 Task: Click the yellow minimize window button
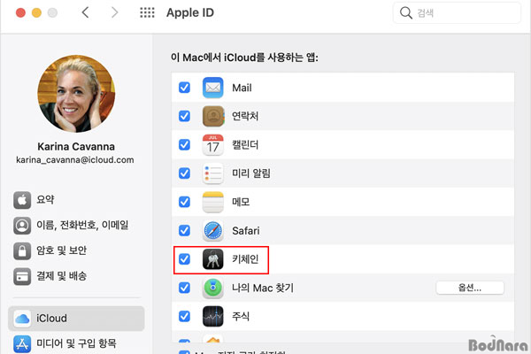click(x=36, y=13)
